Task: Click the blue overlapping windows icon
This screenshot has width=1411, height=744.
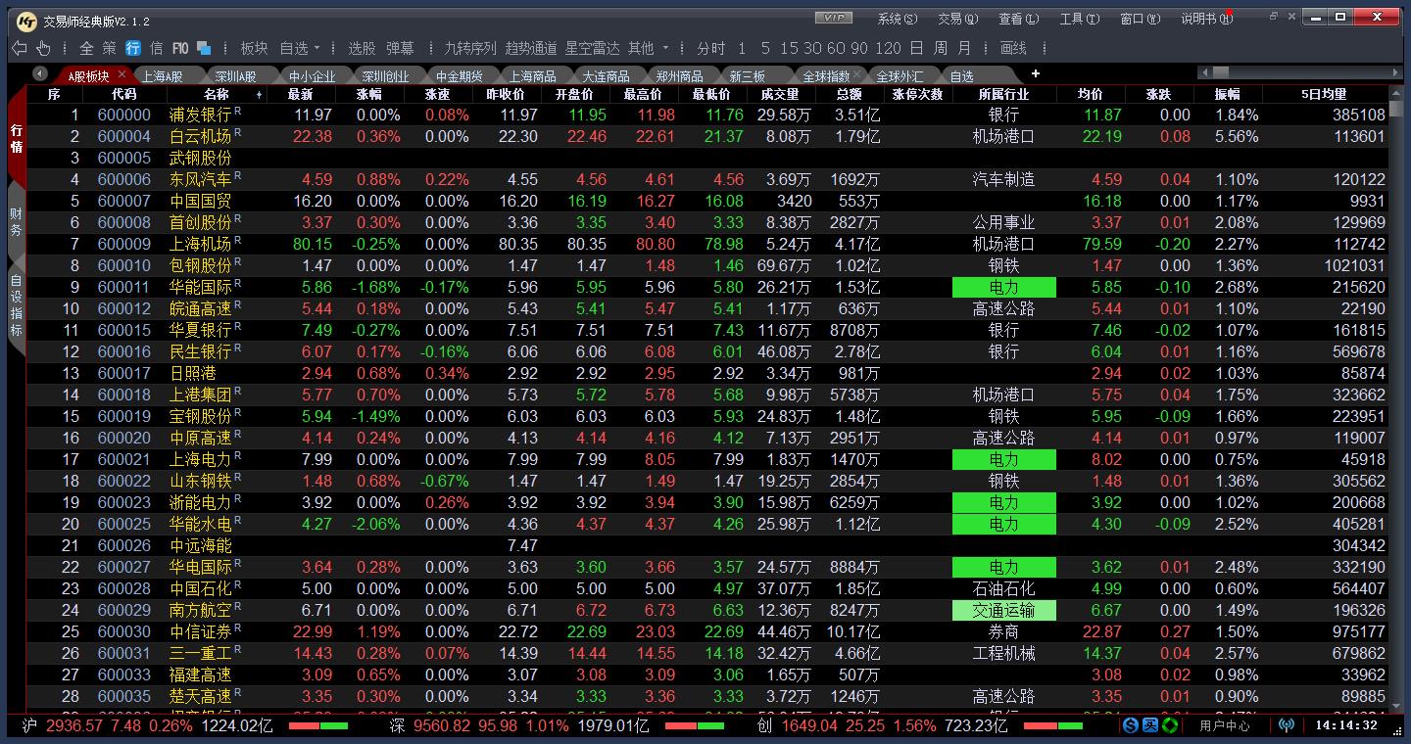Action: coord(204,48)
